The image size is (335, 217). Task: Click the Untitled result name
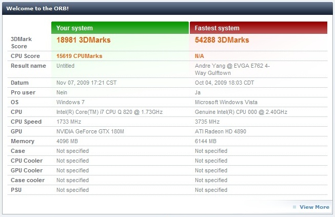65,66
